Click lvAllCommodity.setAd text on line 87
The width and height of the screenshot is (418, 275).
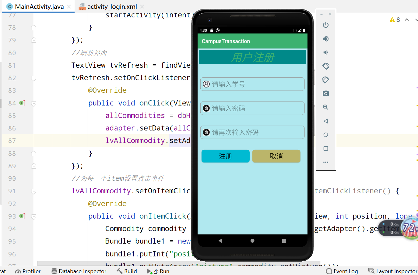click(x=148, y=141)
